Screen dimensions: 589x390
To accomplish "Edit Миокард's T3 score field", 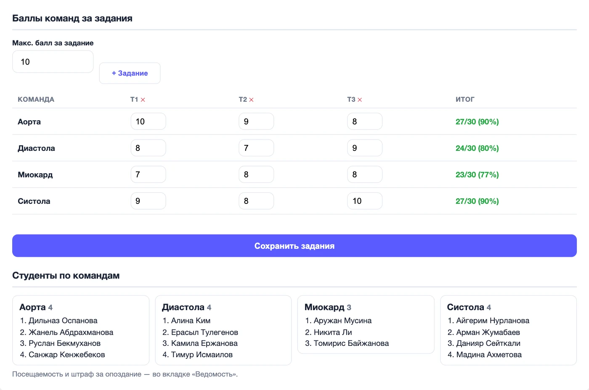I will (x=365, y=174).
